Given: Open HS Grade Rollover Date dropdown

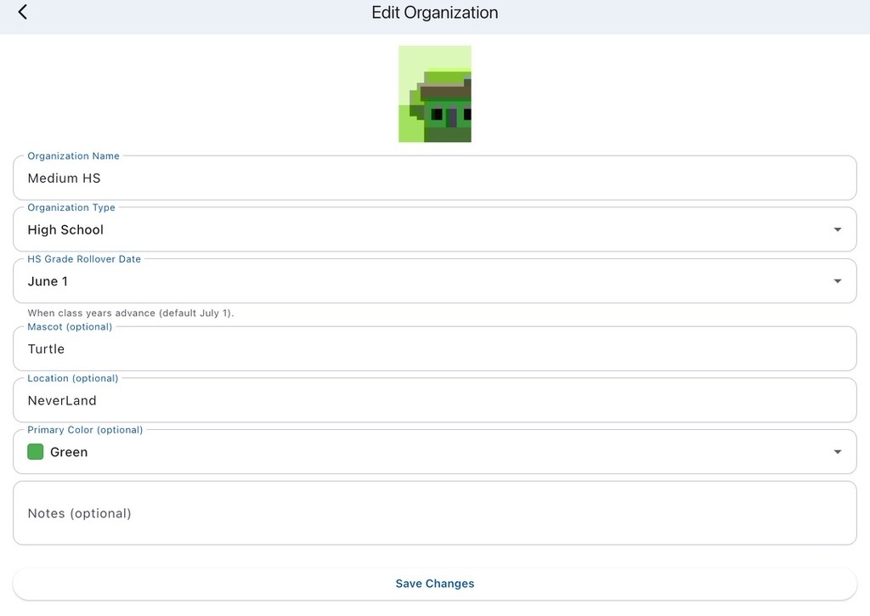Looking at the screenshot, I should [x=435, y=281].
